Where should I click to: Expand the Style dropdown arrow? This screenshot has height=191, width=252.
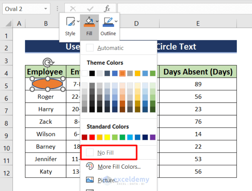tap(78, 21)
